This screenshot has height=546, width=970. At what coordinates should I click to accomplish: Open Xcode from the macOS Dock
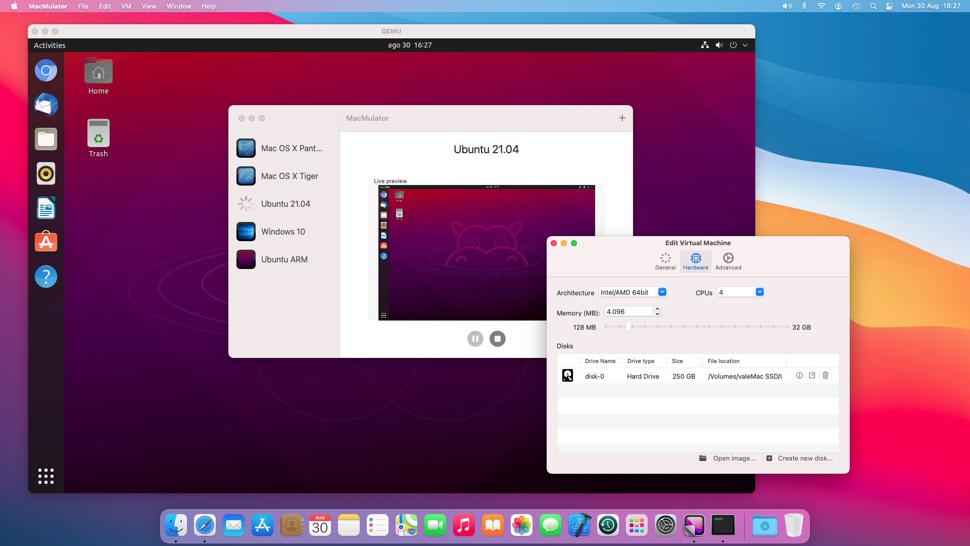(579, 526)
